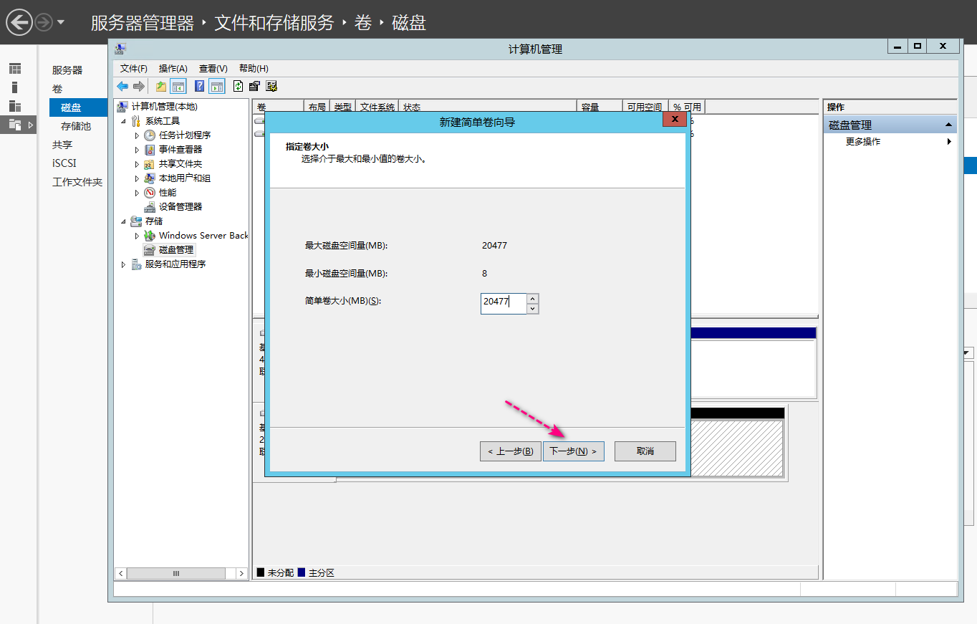
Task: Click the 文件和存储服务 breadcrumb link
Action: (x=274, y=23)
